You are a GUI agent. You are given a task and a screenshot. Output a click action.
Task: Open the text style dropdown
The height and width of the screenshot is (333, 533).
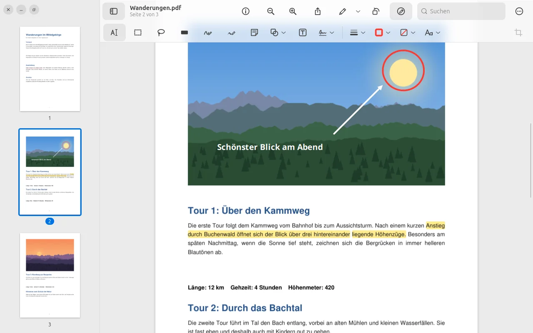[x=432, y=32]
